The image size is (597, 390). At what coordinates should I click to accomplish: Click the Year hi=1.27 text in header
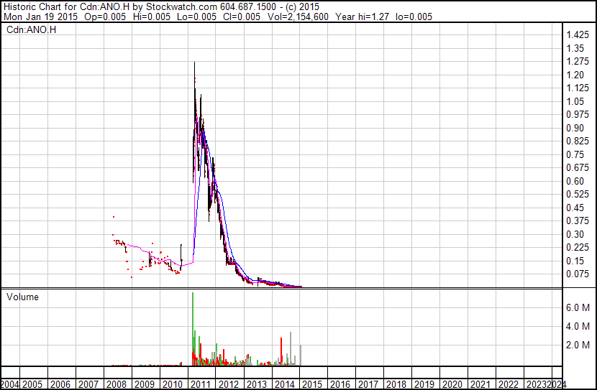pos(362,17)
